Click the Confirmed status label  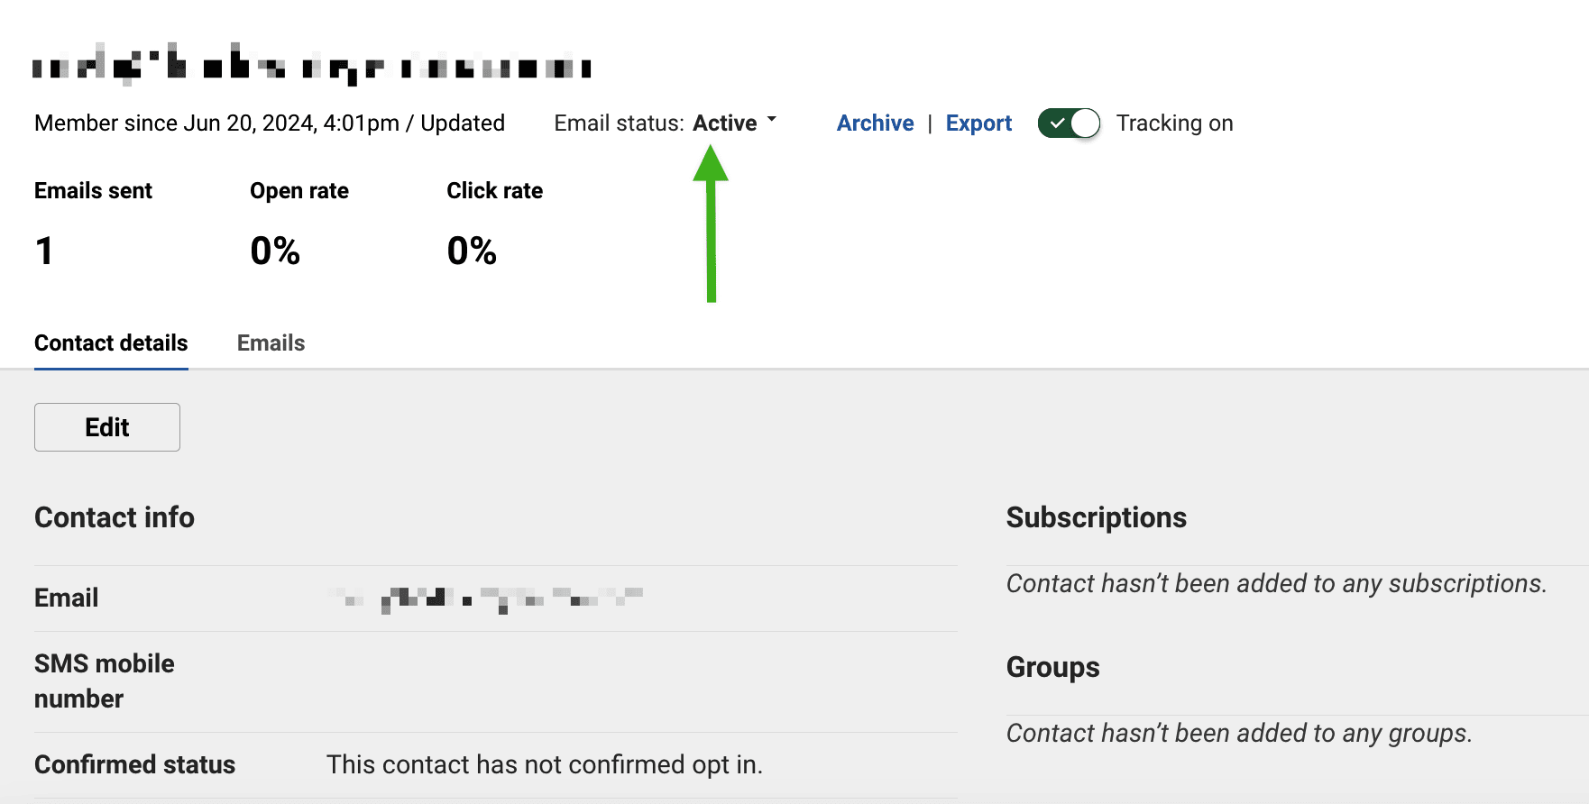pyautogui.click(x=134, y=764)
